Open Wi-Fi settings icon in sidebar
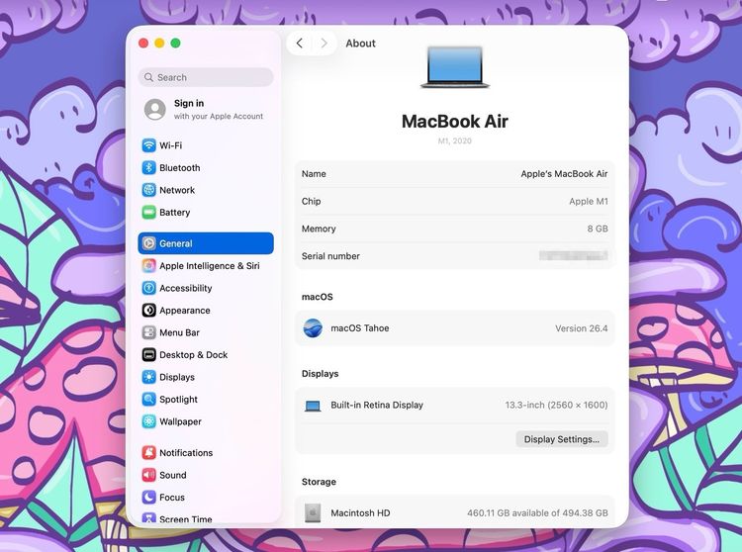The image size is (742, 552). (148, 145)
